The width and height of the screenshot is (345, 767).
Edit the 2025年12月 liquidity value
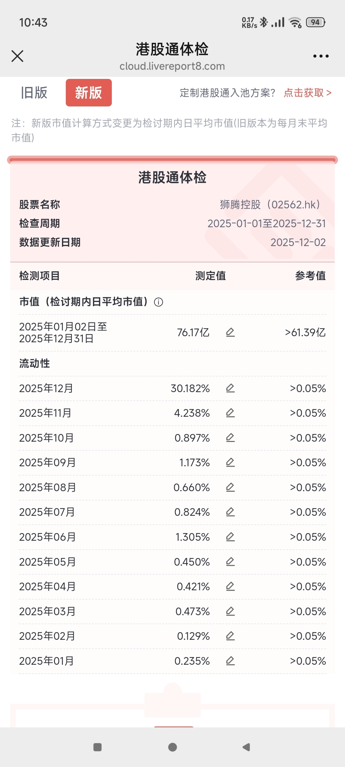tap(230, 388)
